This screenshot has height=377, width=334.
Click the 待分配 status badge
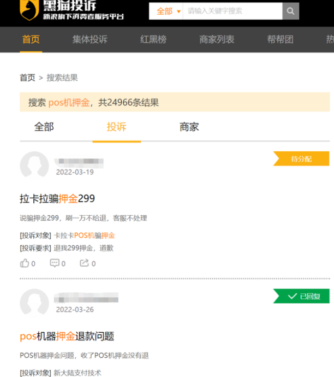click(301, 158)
